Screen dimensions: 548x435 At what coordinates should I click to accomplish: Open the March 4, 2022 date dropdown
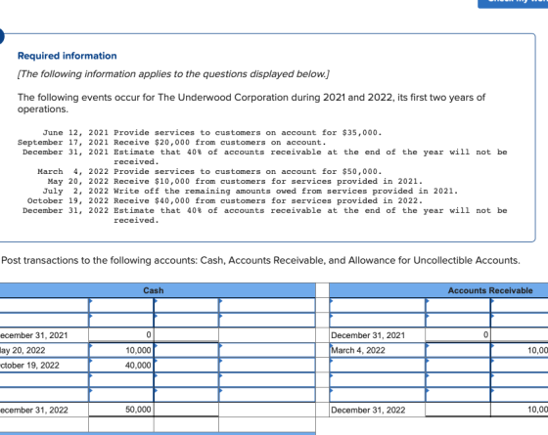tap(377, 350)
